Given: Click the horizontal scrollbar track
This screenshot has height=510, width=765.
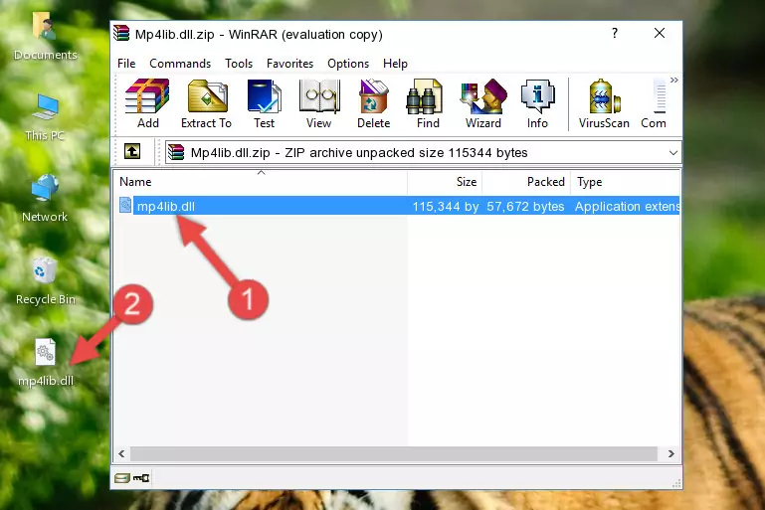Looking at the screenshot, I should (394, 454).
